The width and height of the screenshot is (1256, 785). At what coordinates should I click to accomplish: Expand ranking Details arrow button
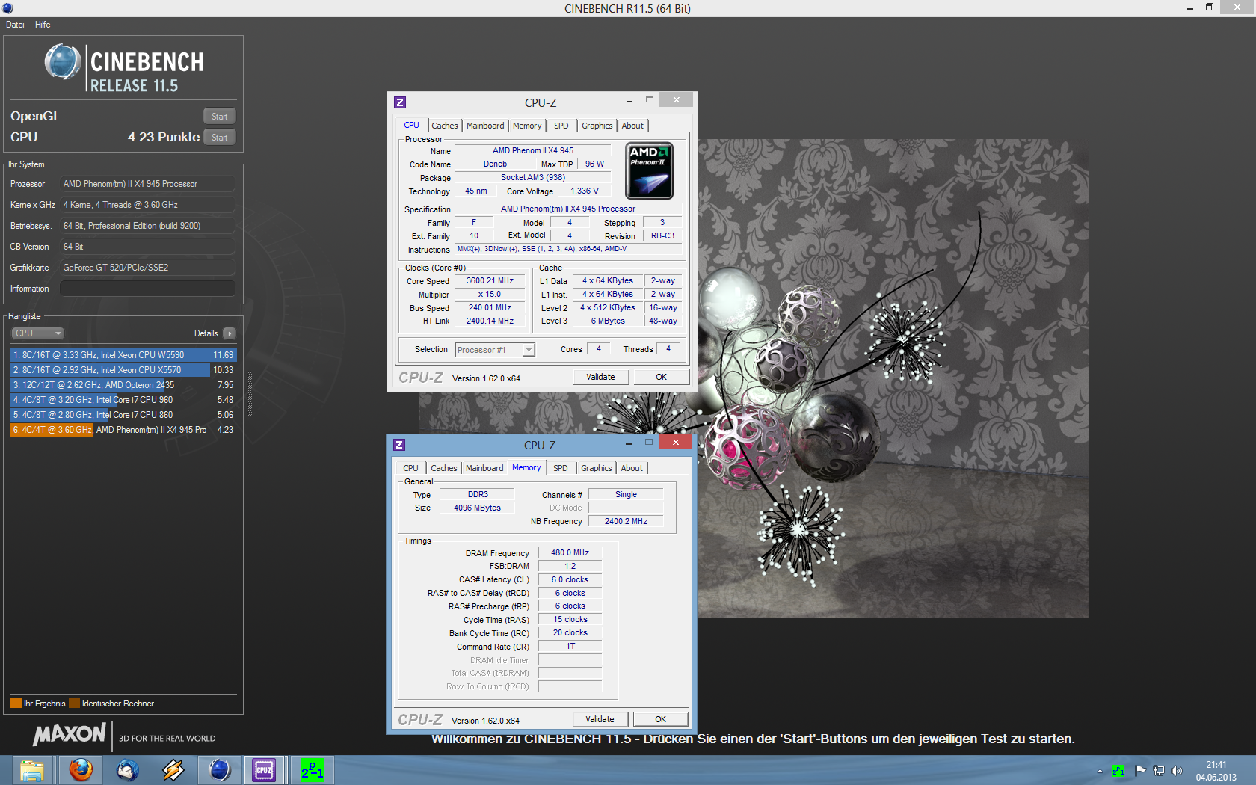(230, 333)
